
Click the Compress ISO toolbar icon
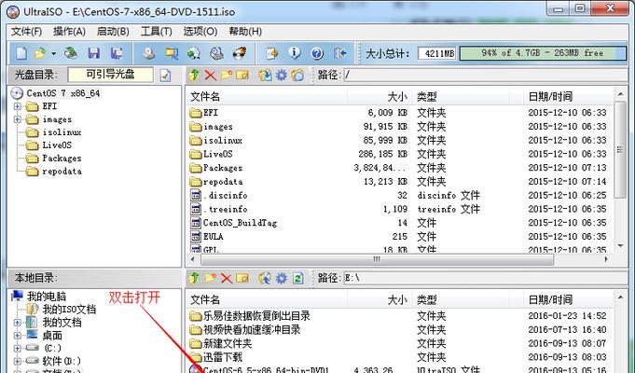pyautogui.click(x=172, y=53)
